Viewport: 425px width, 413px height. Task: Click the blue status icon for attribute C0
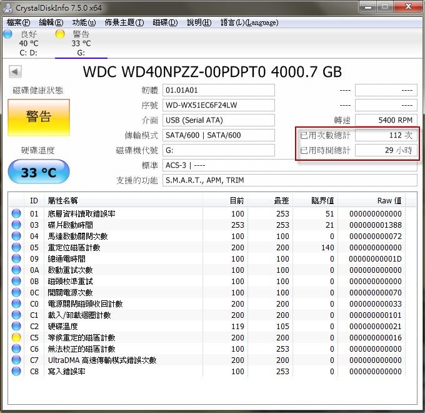[x=16, y=303]
